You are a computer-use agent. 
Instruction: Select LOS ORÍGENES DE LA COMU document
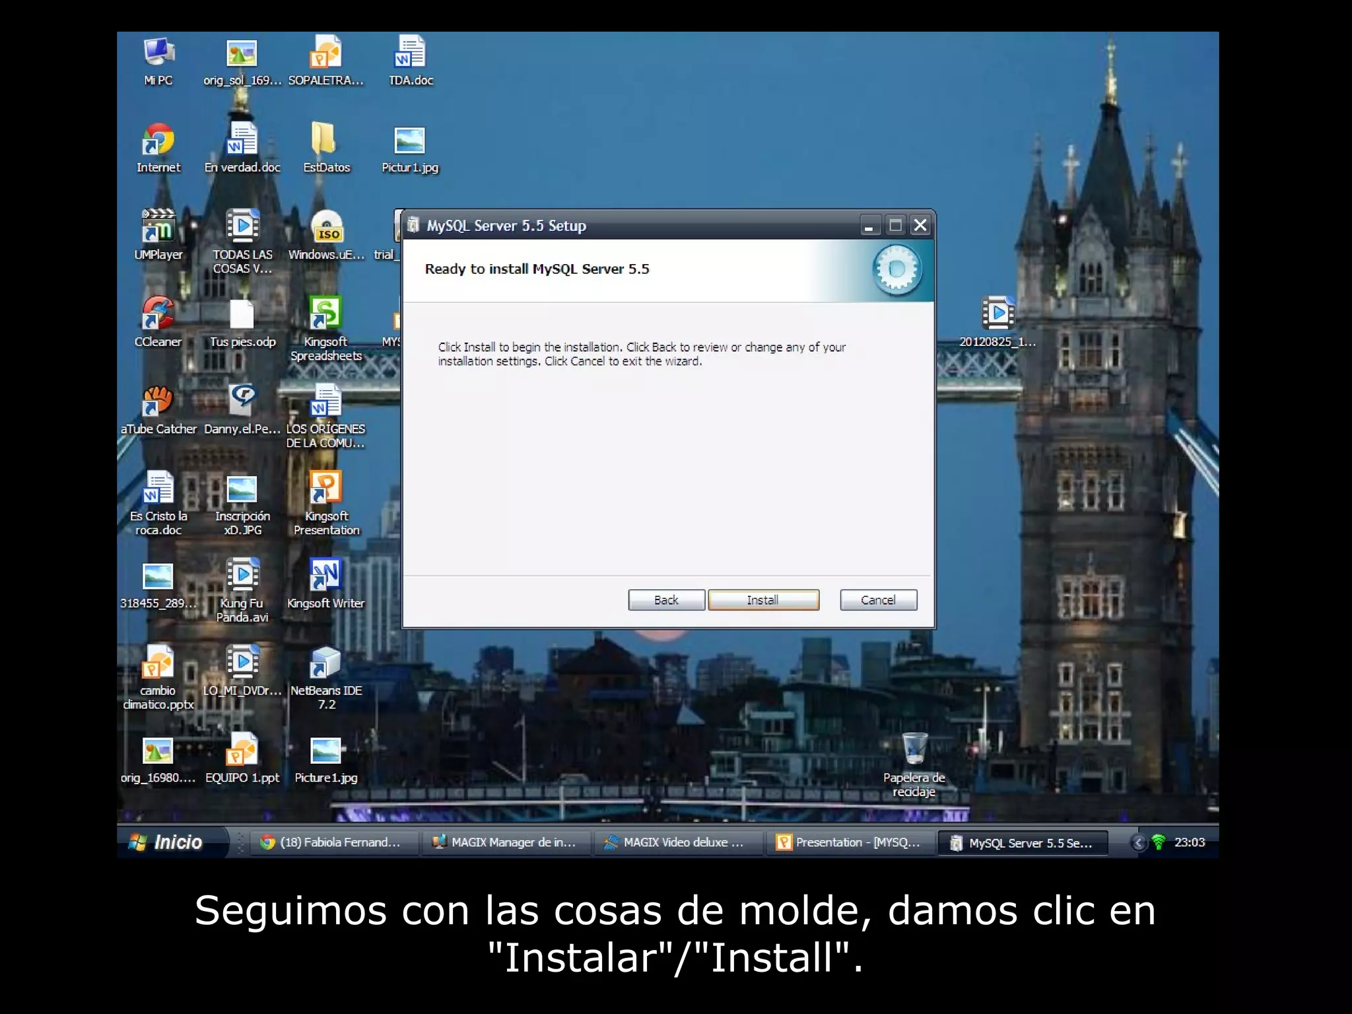tap(326, 416)
